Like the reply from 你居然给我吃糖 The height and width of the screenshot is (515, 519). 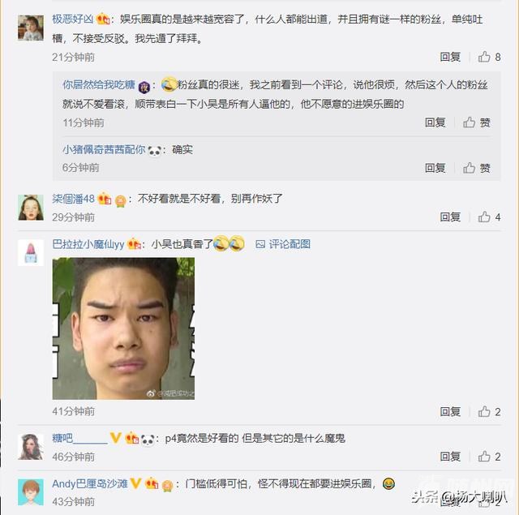pos(476,122)
